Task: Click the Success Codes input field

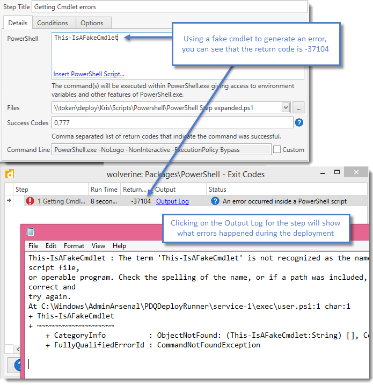Action: pyautogui.click(x=172, y=122)
